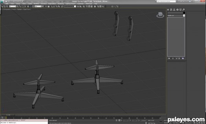The height and width of the screenshot is (124, 206).
Task: Open the Motion panel tab
Action: [178, 10]
